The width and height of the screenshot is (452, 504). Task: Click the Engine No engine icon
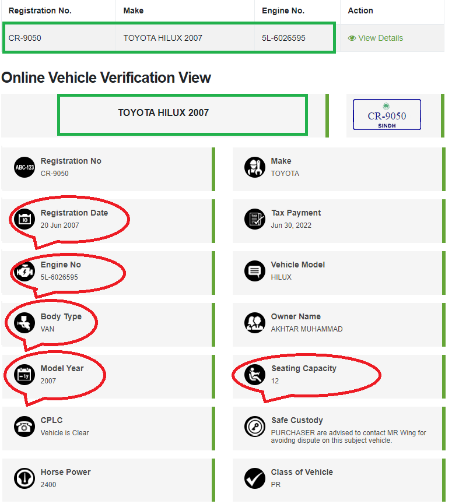coord(24,271)
